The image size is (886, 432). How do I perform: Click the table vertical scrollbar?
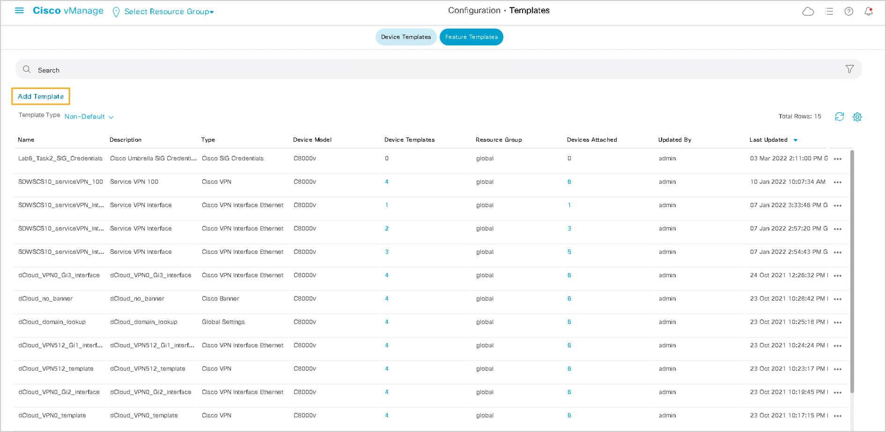[852, 271]
